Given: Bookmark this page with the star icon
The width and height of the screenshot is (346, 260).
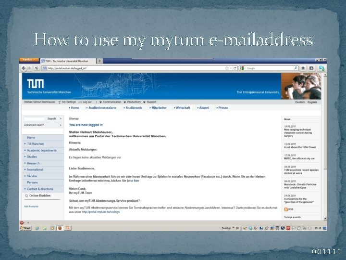Looking at the screenshot, I should [227, 68].
